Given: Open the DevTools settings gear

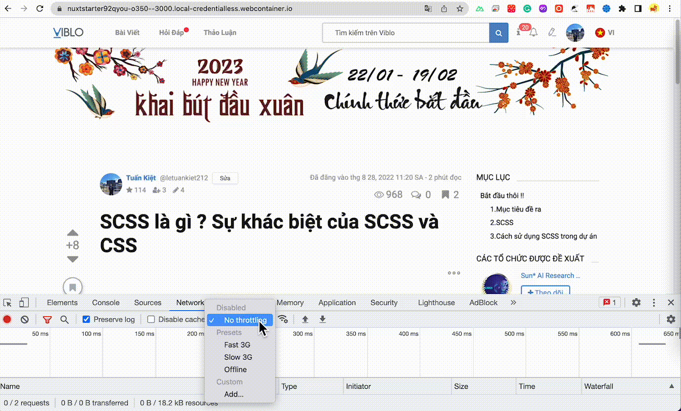Looking at the screenshot, I should pyautogui.click(x=636, y=303).
